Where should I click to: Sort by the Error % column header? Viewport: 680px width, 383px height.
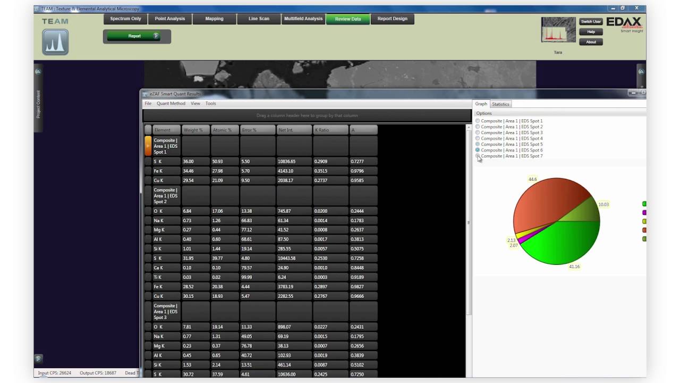257,130
